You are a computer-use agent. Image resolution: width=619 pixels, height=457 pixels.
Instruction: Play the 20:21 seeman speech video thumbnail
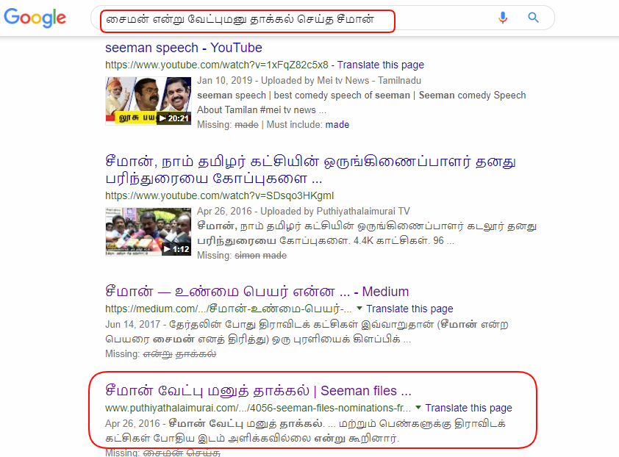(x=149, y=101)
